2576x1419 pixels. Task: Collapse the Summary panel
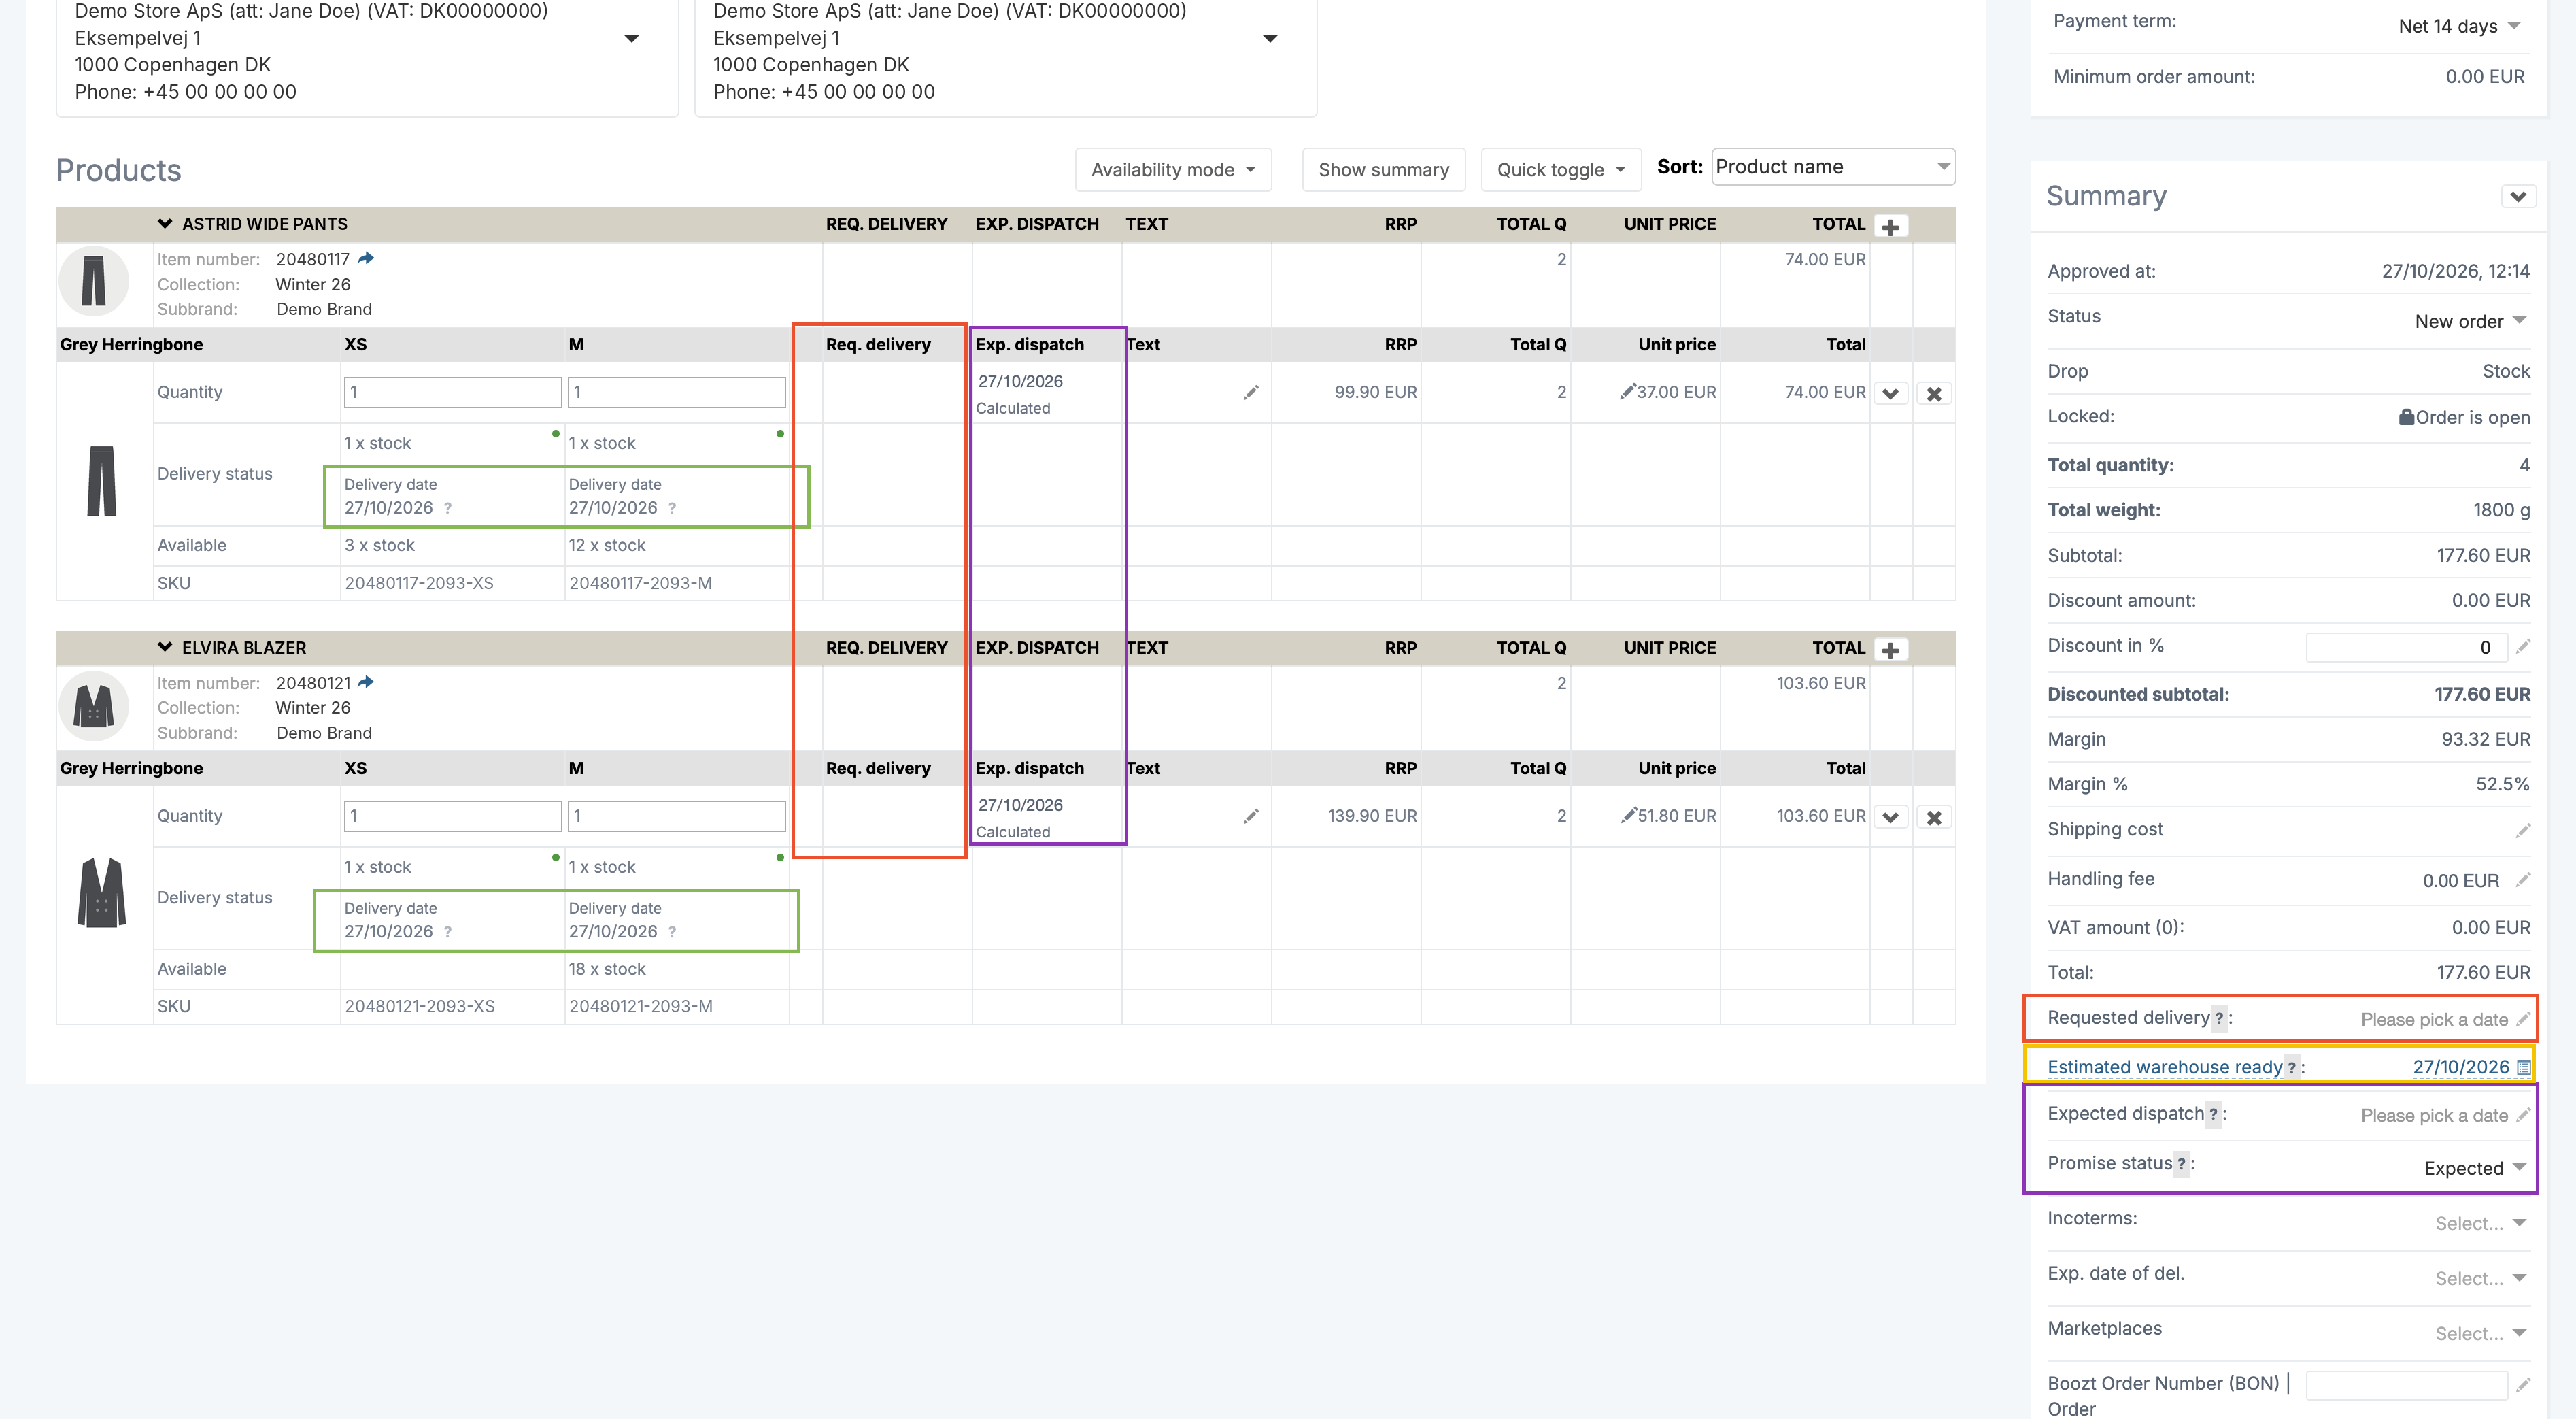click(2518, 196)
